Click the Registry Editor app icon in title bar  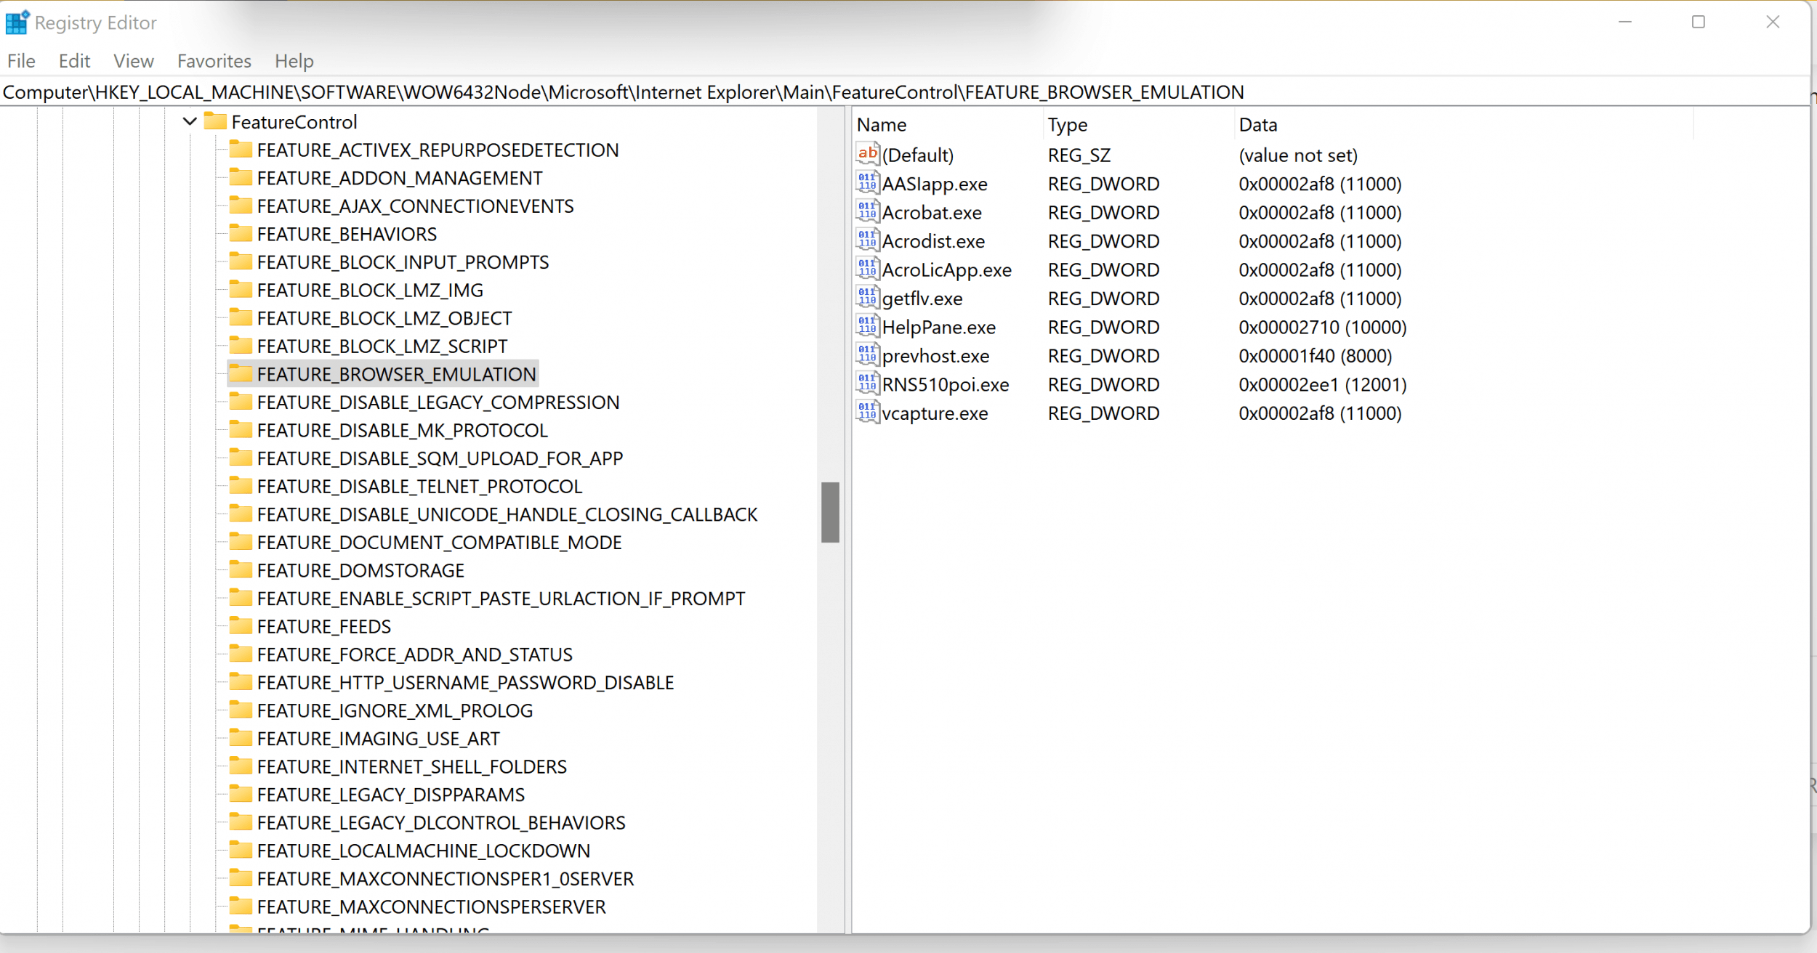pos(17,22)
